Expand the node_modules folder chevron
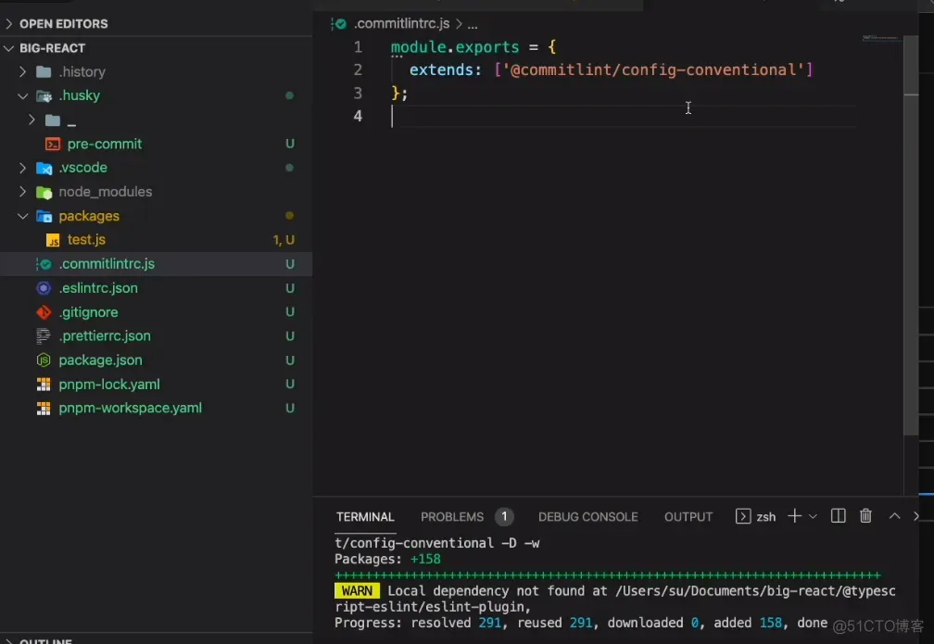 coord(22,192)
